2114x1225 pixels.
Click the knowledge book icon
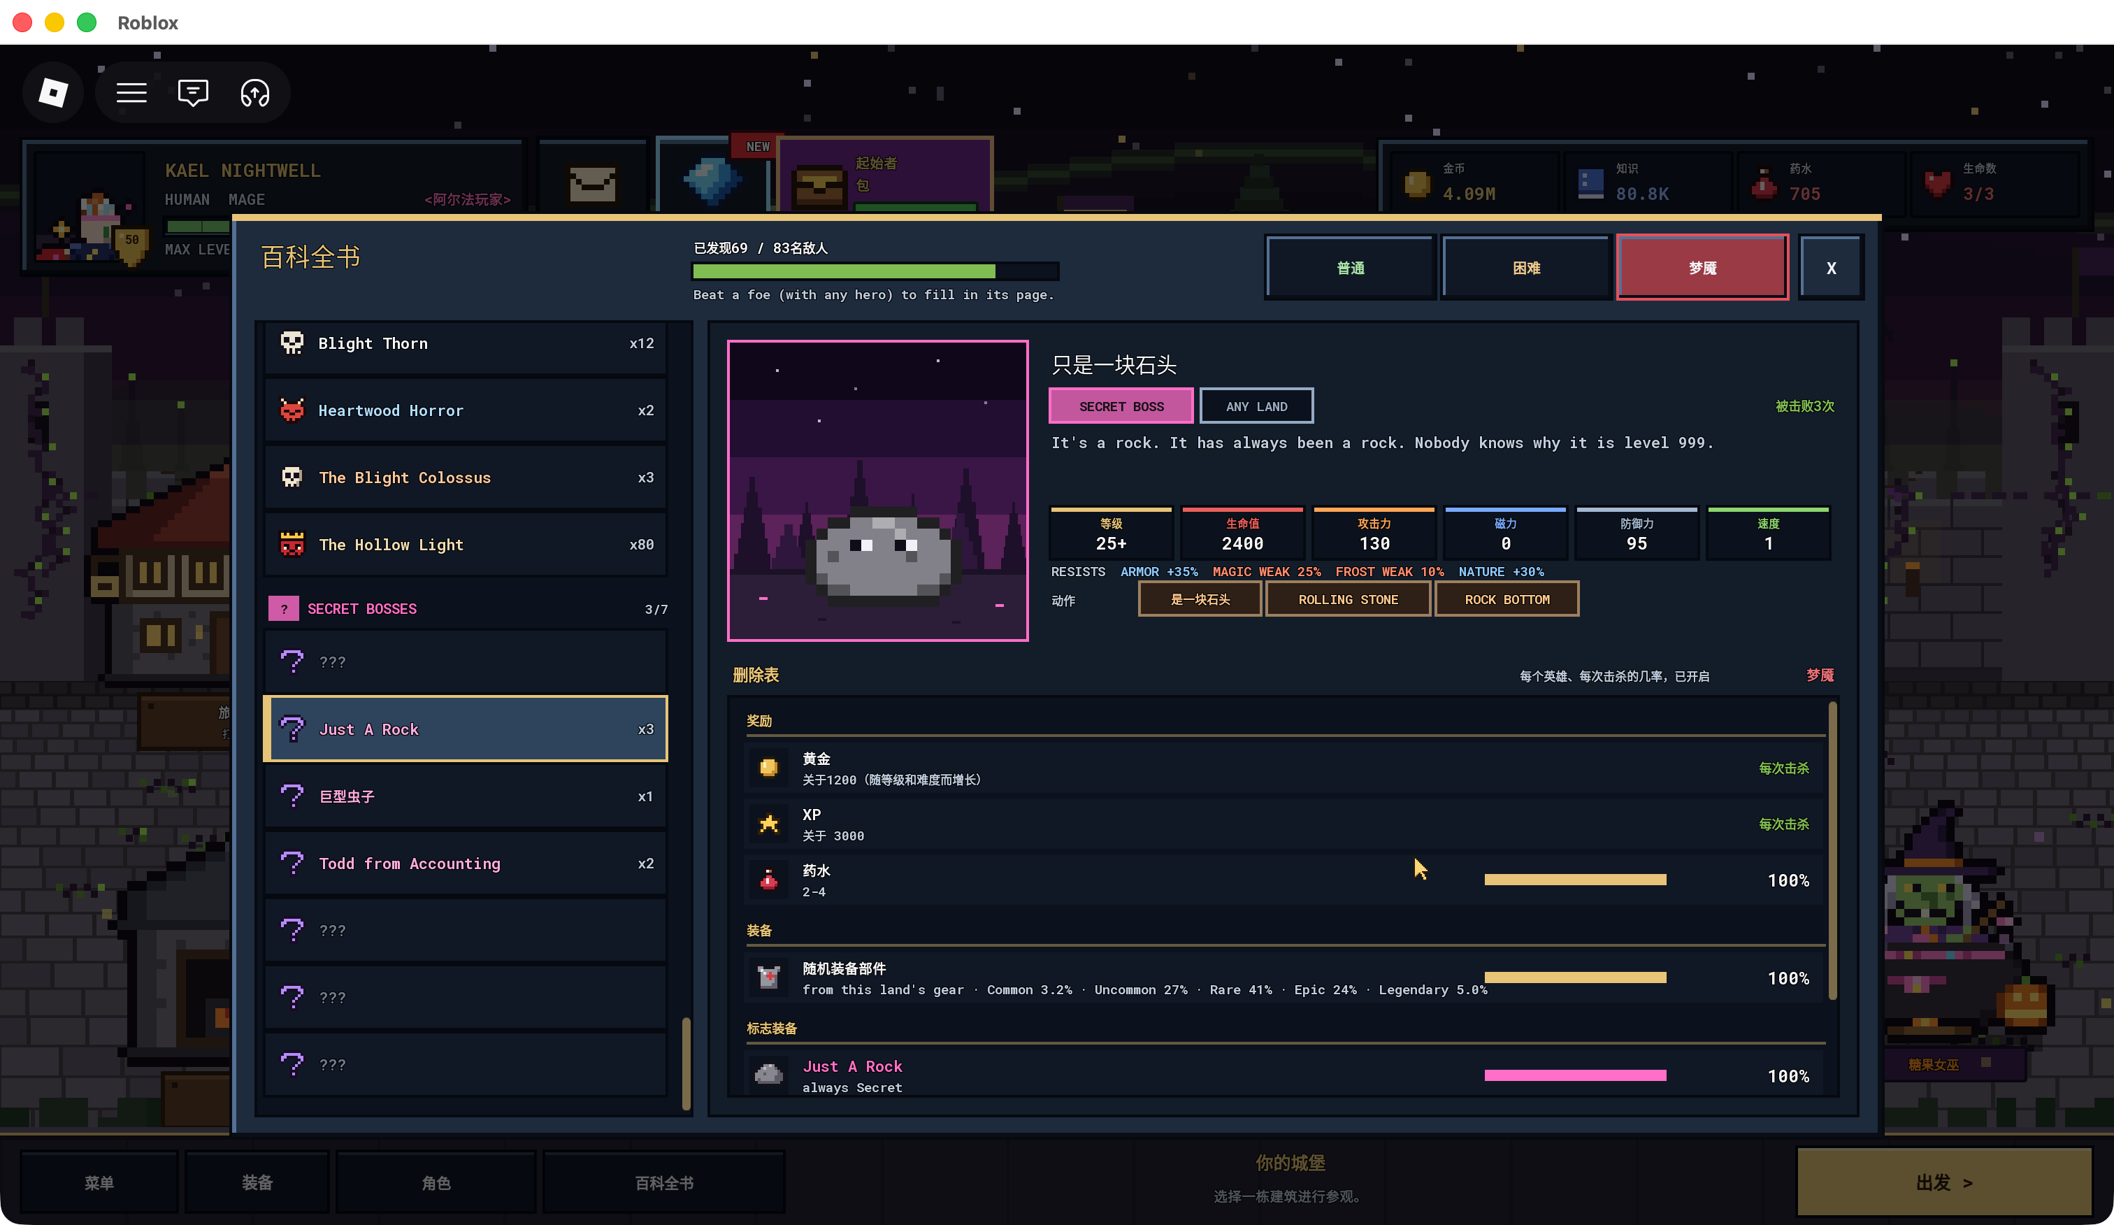[1590, 183]
